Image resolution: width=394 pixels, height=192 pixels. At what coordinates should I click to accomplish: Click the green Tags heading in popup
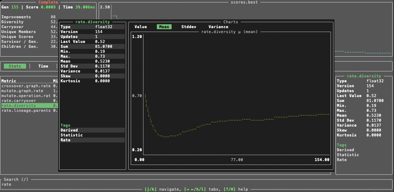65,125
